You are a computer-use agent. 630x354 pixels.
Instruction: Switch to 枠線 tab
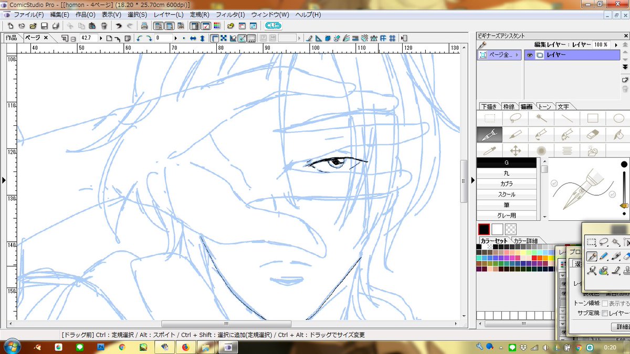(509, 106)
